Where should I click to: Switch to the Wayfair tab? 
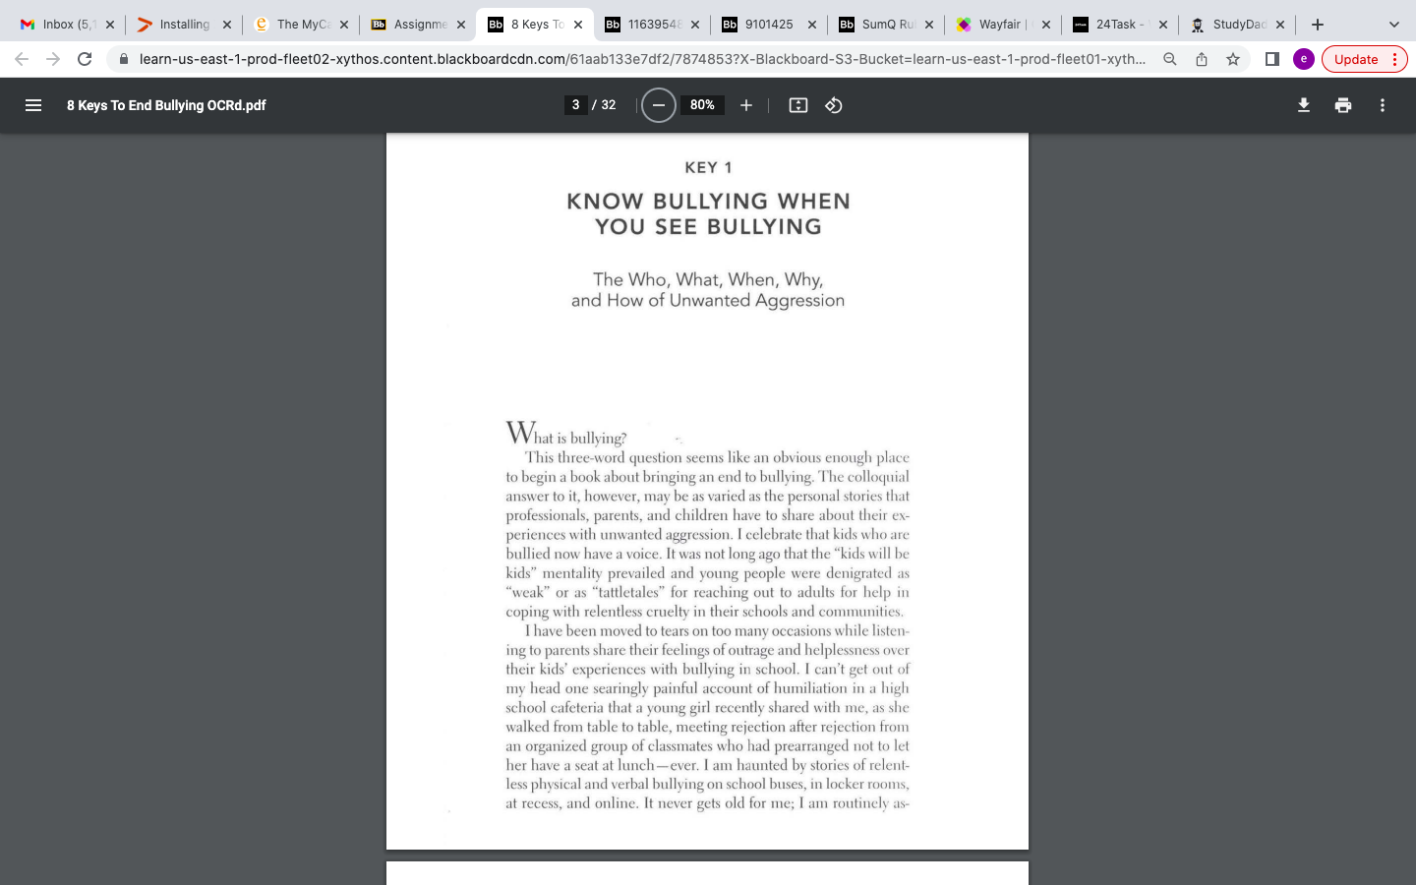pos(998,25)
